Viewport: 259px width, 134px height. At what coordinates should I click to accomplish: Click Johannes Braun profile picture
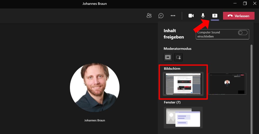pyautogui.click(x=95, y=88)
